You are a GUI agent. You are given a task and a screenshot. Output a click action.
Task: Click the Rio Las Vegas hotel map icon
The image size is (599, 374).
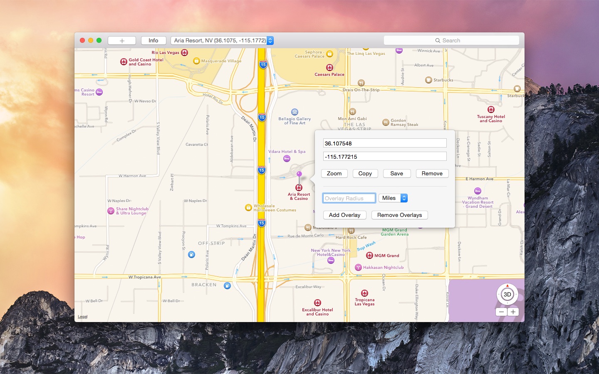[x=185, y=52]
